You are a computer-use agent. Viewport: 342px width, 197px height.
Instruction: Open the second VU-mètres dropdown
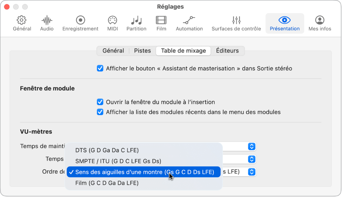pyautogui.click(x=251, y=159)
